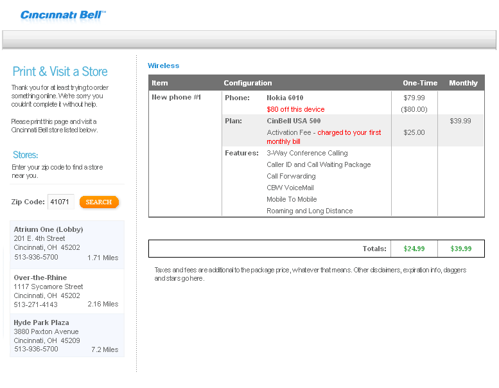Click the Atrium One phone number 513-936-5700

point(36,257)
